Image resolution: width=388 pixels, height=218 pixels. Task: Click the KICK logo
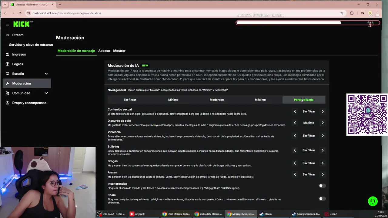click(23, 24)
